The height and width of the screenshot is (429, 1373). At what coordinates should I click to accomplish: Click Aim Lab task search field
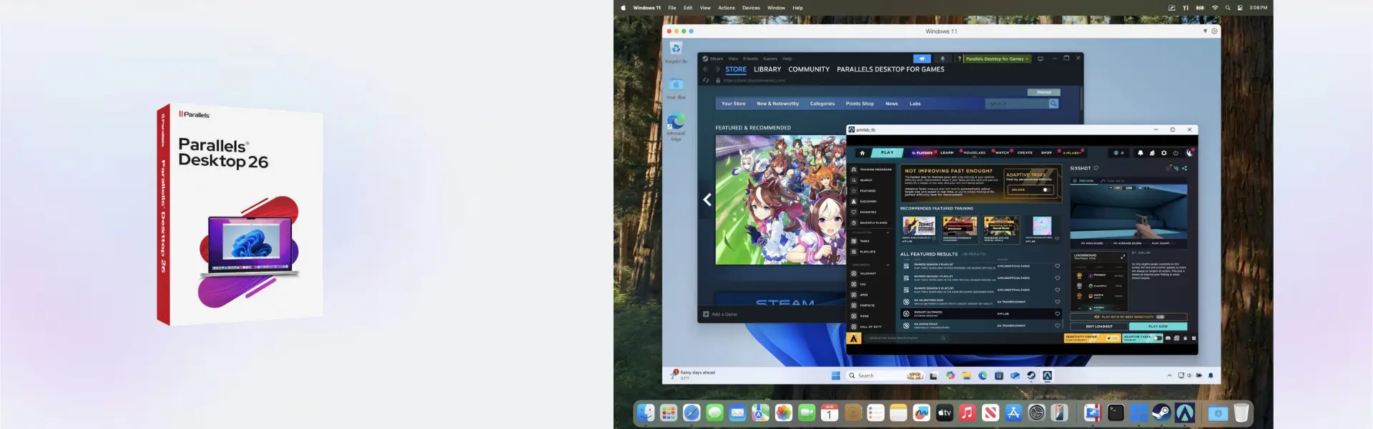907,338
